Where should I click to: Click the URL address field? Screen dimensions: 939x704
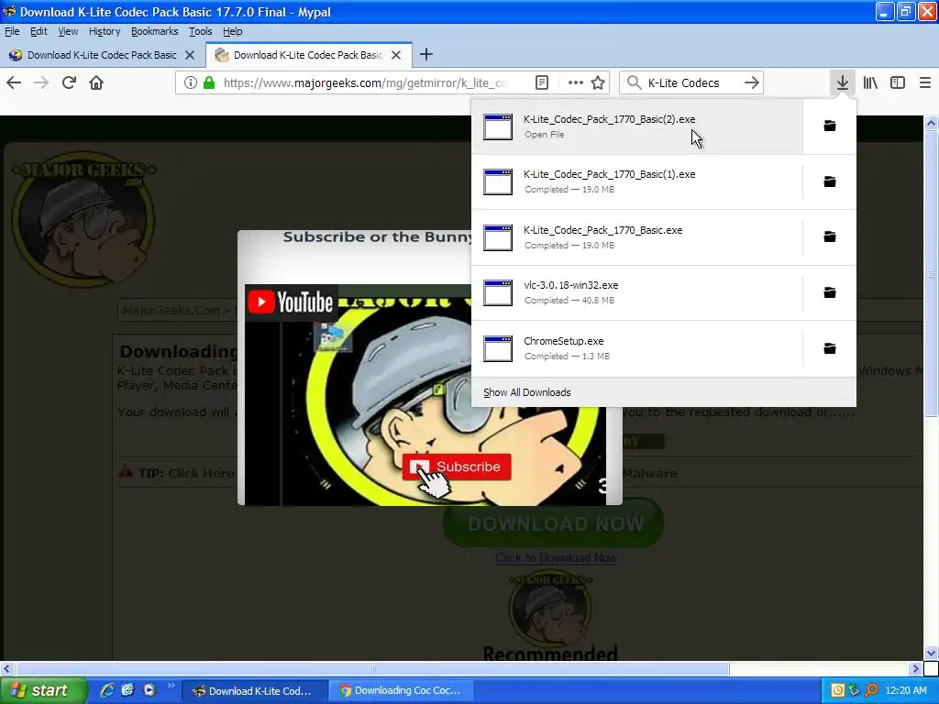[x=365, y=82]
